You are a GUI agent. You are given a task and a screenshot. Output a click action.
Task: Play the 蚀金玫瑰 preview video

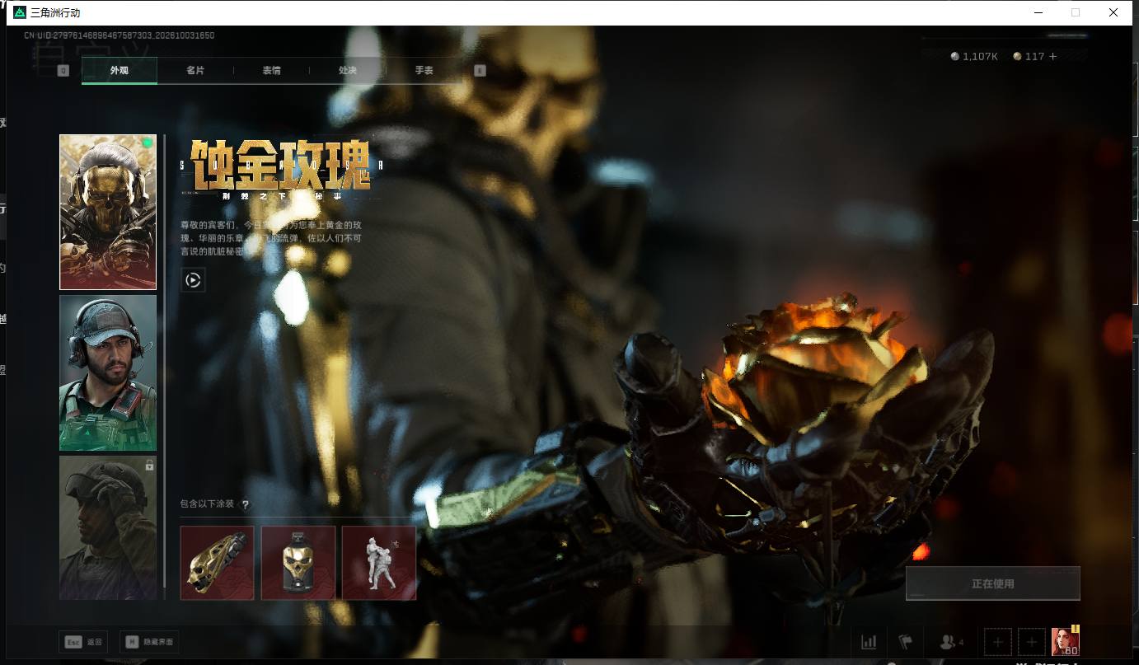point(193,280)
